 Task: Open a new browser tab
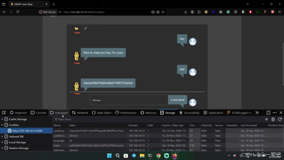53,4
